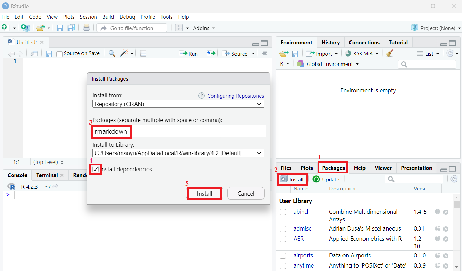462x271 pixels.
Task: Toggle the Source on Save checkbox
Action: [59, 54]
